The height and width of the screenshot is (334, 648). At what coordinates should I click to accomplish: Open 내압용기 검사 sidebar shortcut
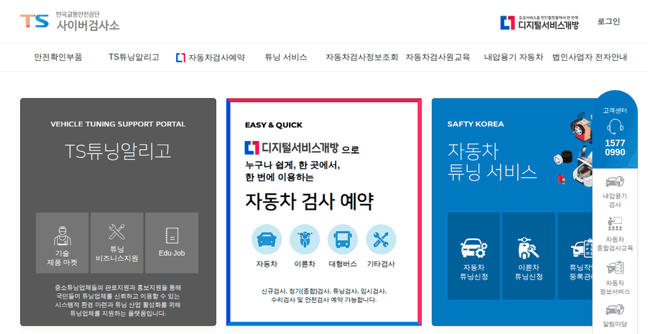pos(615,192)
